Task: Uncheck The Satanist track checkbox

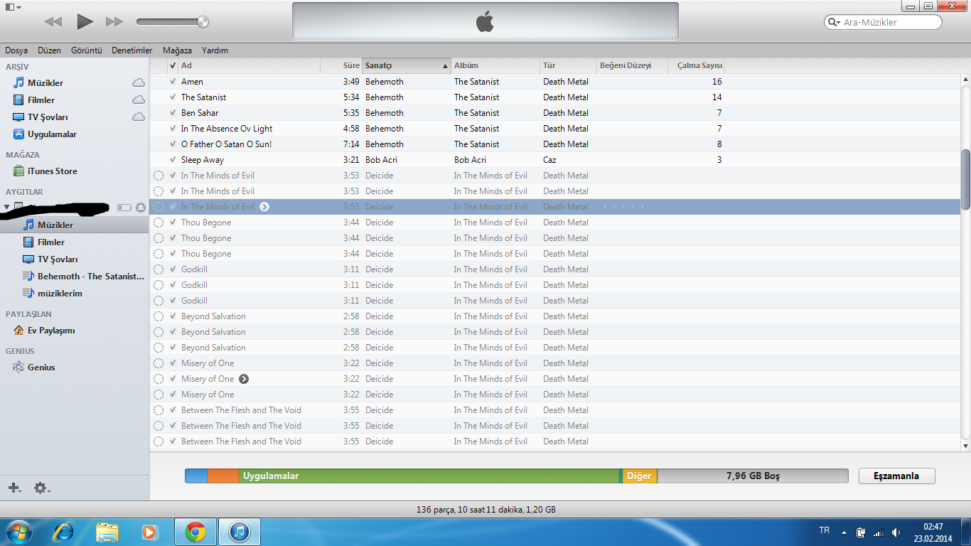Action: (173, 97)
